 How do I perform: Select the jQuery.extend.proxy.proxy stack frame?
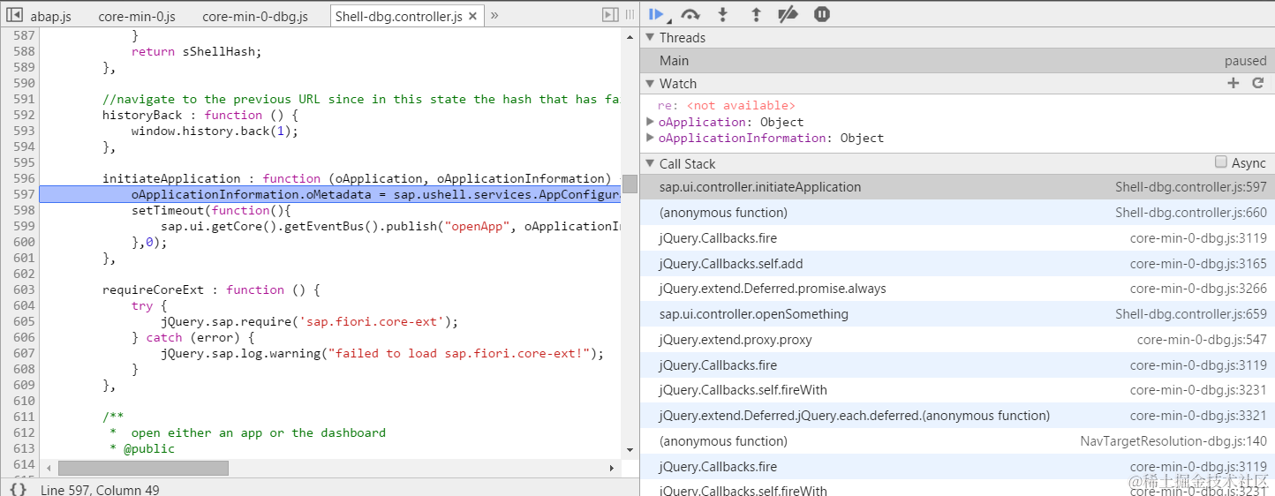point(957,340)
